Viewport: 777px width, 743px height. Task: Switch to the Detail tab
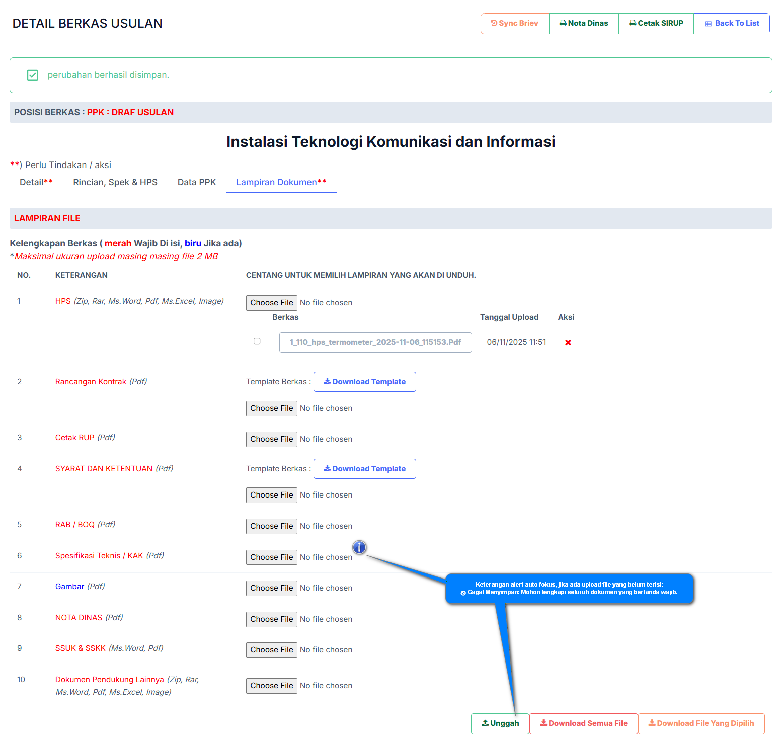click(36, 182)
